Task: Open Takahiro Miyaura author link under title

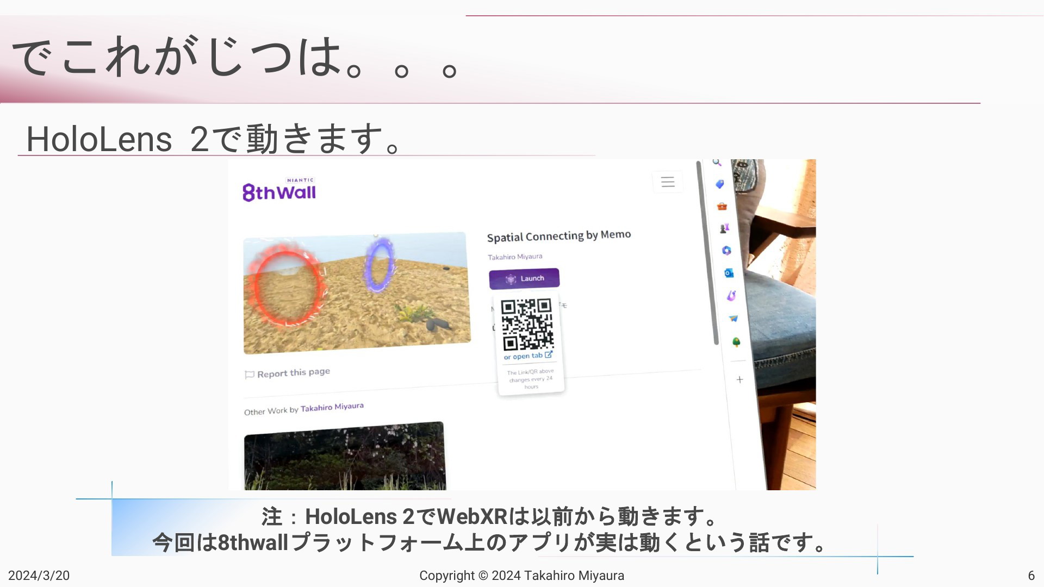Action: click(515, 257)
